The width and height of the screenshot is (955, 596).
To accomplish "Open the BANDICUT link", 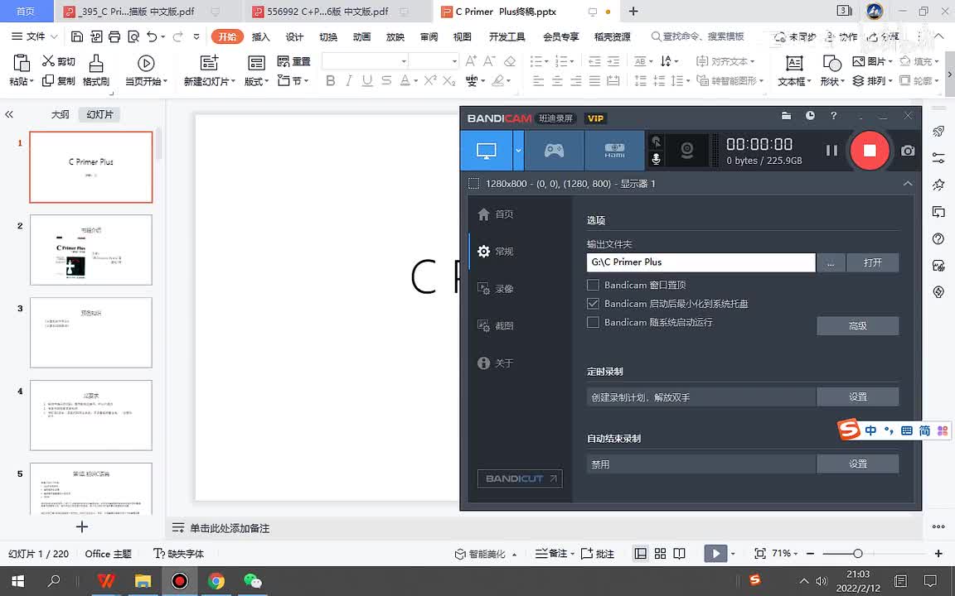I will [x=520, y=478].
